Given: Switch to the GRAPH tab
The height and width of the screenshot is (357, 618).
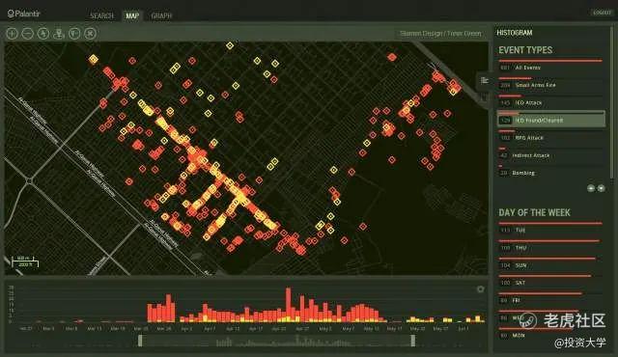Looking at the screenshot, I should [161, 15].
